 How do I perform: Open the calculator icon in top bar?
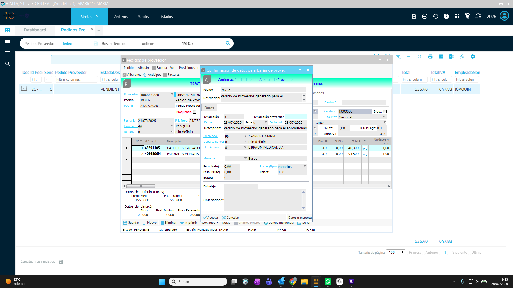[x=467, y=17]
